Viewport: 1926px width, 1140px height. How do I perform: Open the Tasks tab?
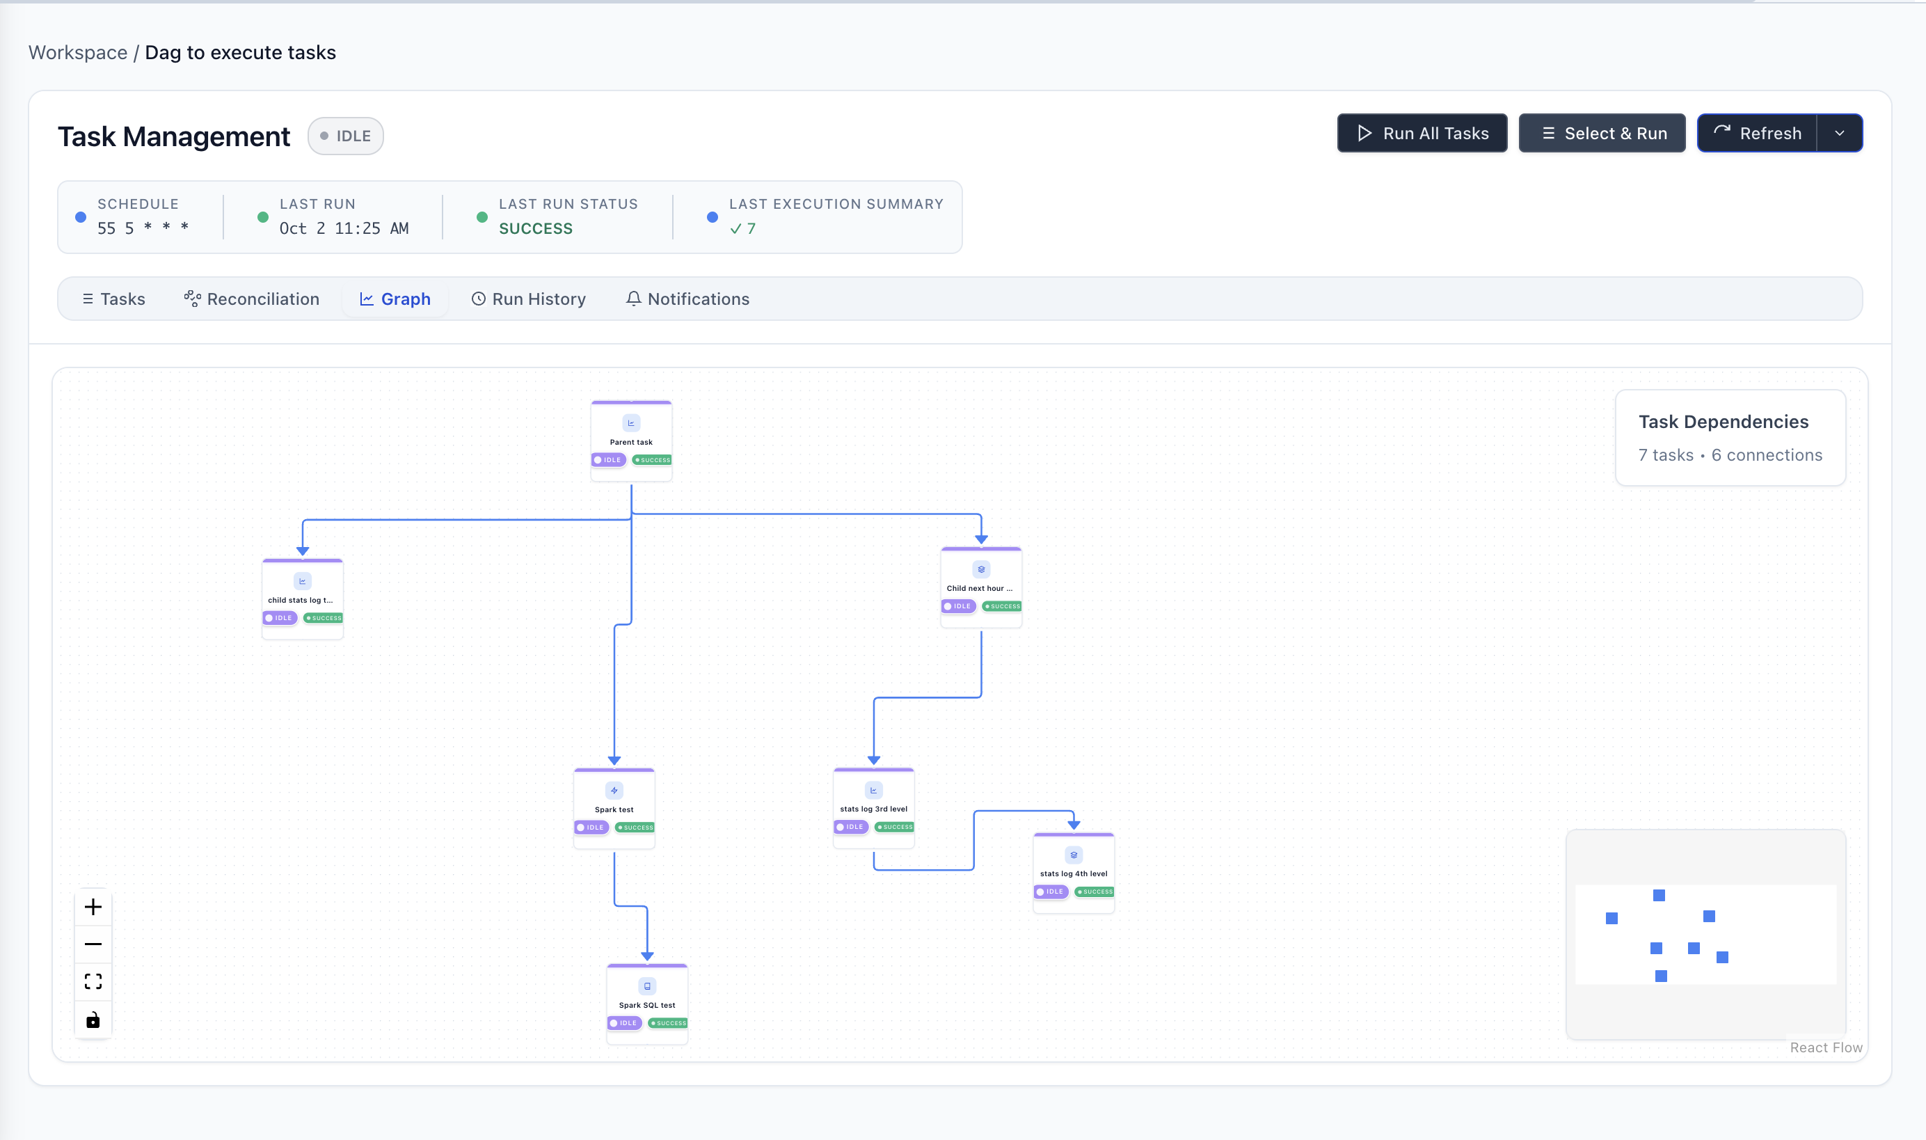tap(113, 299)
